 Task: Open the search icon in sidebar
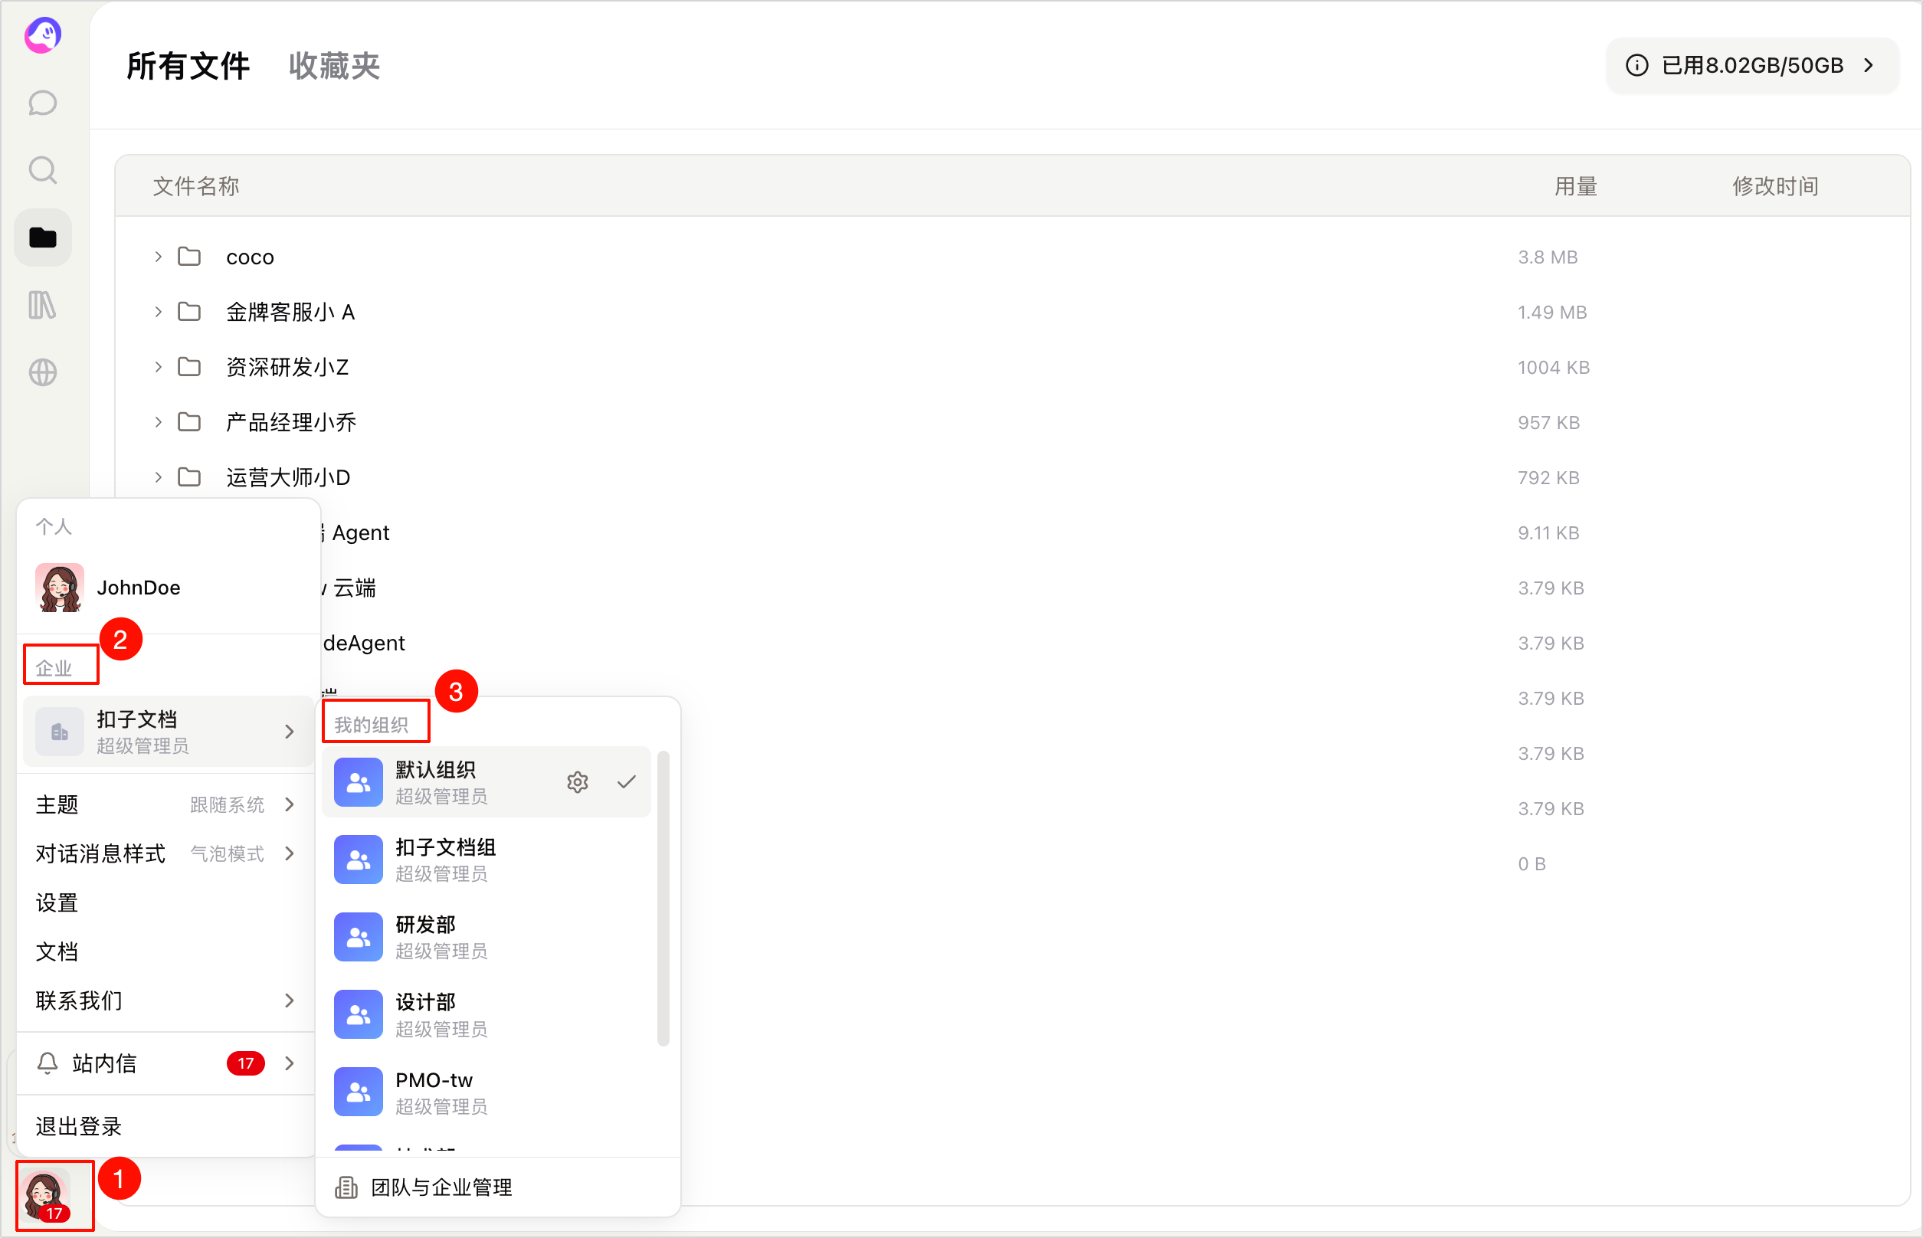pyautogui.click(x=43, y=170)
